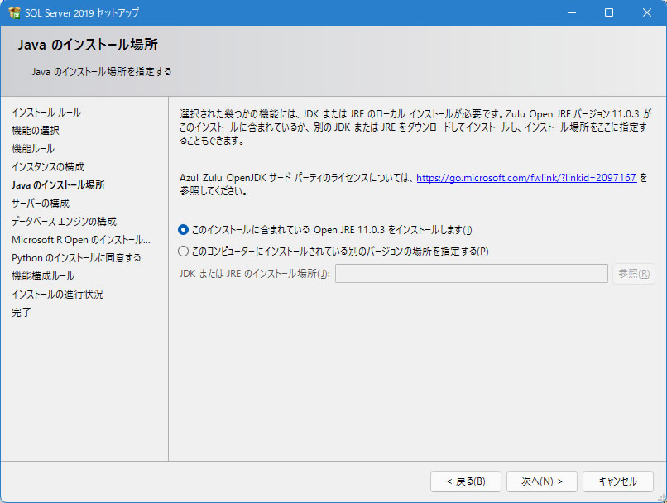Click the JDK or JRE install location field
Screen dimensions: 667x503
pyautogui.click(x=471, y=274)
